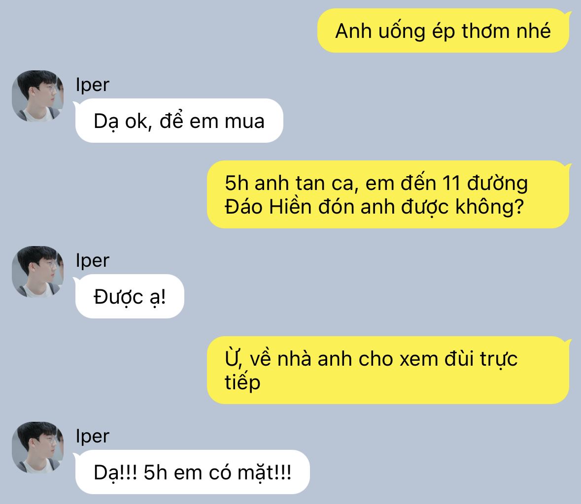Image resolution: width=581 pixels, height=504 pixels.
Task: Tap the "Ừ, về nhà anh cho xem" message
Action: pos(388,370)
